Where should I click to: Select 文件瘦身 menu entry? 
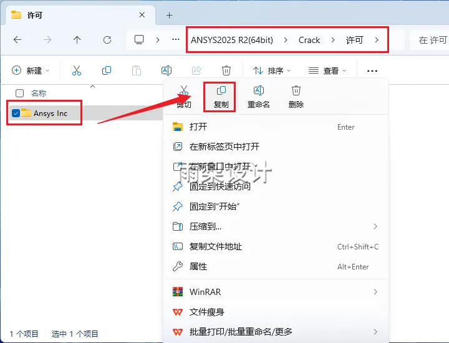276,312
